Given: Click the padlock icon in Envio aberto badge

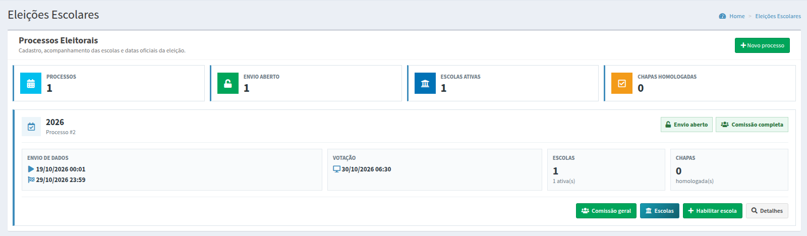Looking at the screenshot, I should click(x=668, y=125).
